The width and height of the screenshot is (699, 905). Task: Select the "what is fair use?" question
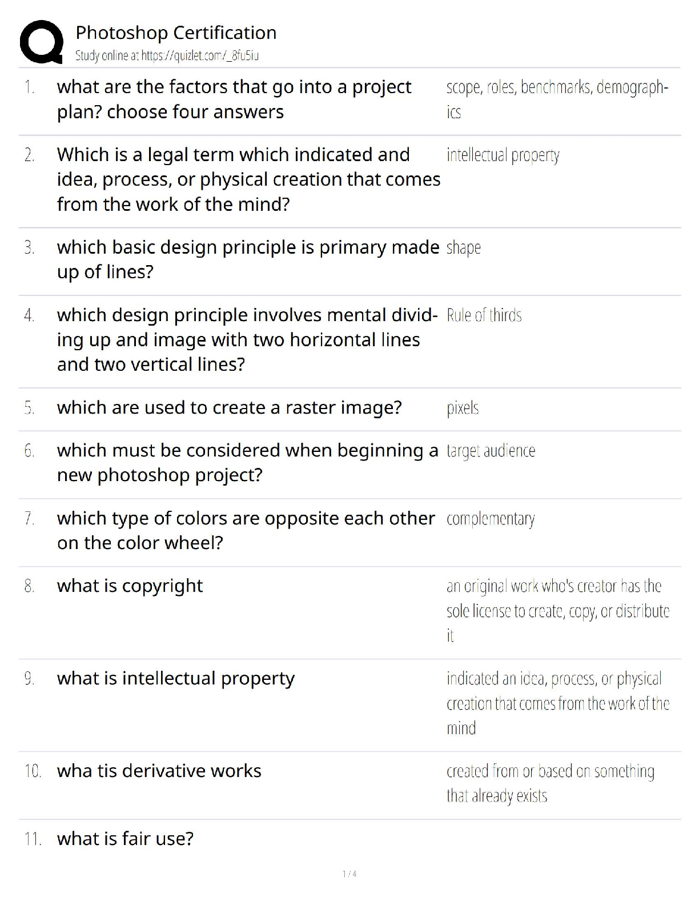(125, 839)
